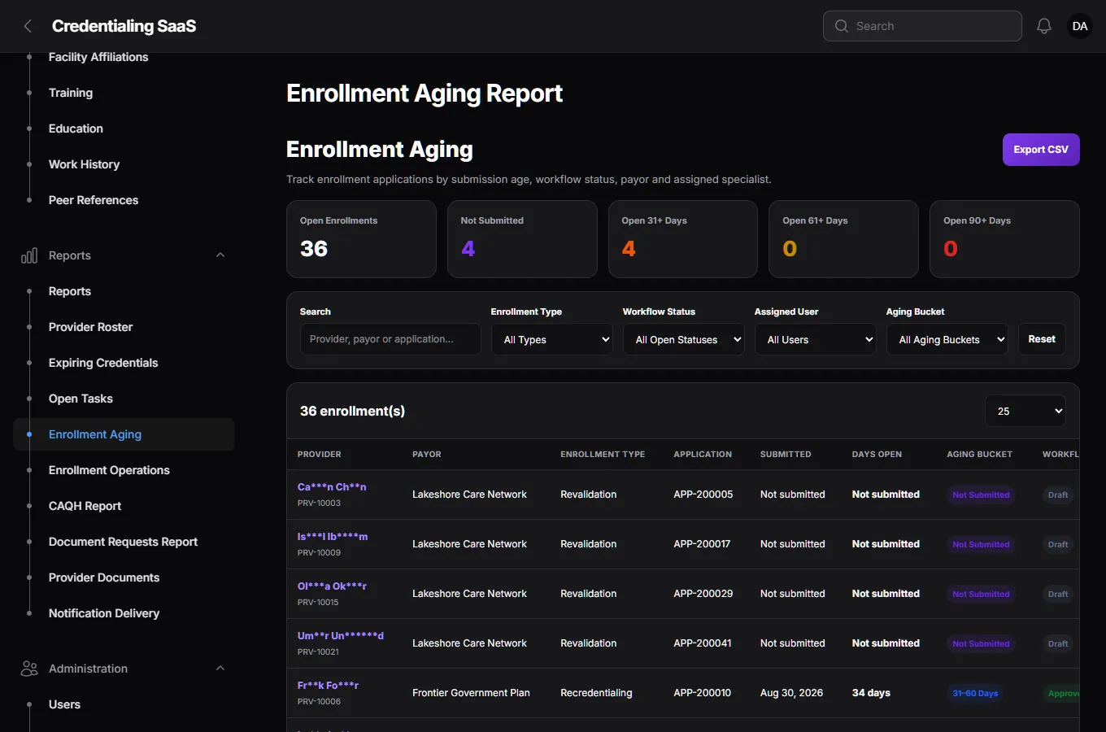The width and height of the screenshot is (1106, 732).
Task: Click the Administration people icon
Action: pos(29,669)
